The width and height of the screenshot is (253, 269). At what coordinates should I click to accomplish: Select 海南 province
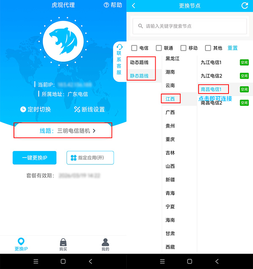pyautogui.click(x=170, y=220)
